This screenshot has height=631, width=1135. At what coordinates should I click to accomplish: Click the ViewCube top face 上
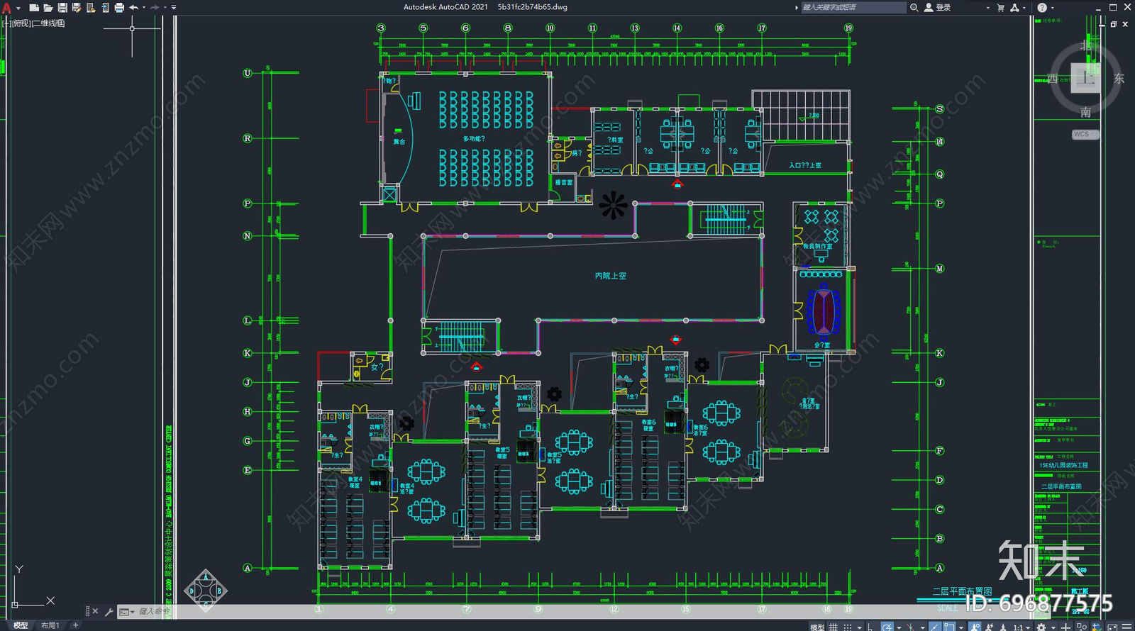coord(1085,78)
